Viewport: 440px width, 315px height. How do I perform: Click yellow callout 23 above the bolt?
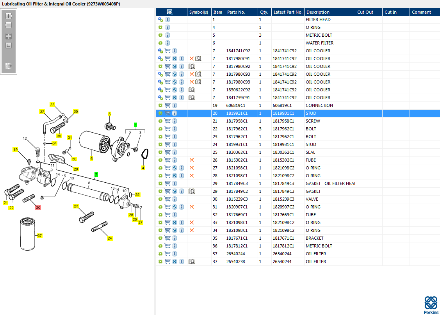[x=76, y=206]
